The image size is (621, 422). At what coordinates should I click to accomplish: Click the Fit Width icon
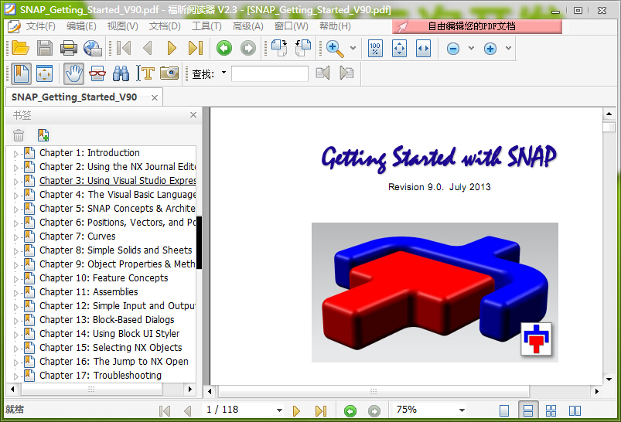click(x=423, y=48)
